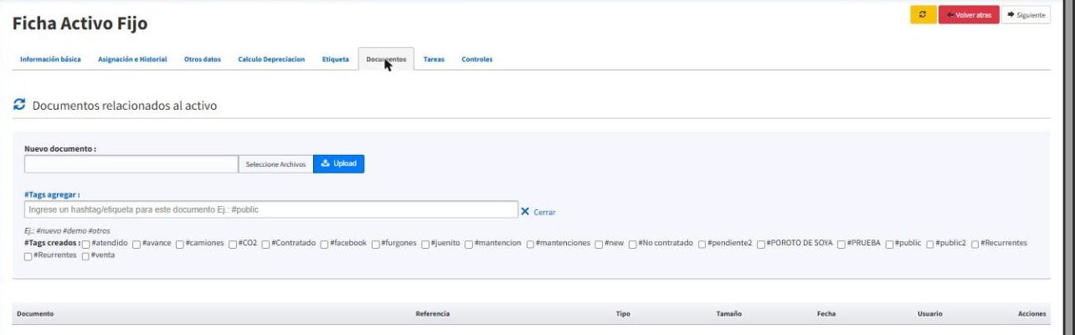The image size is (1075, 335).
Task: Check the #public2 tag checkbox
Action: [x=930, y=244]
